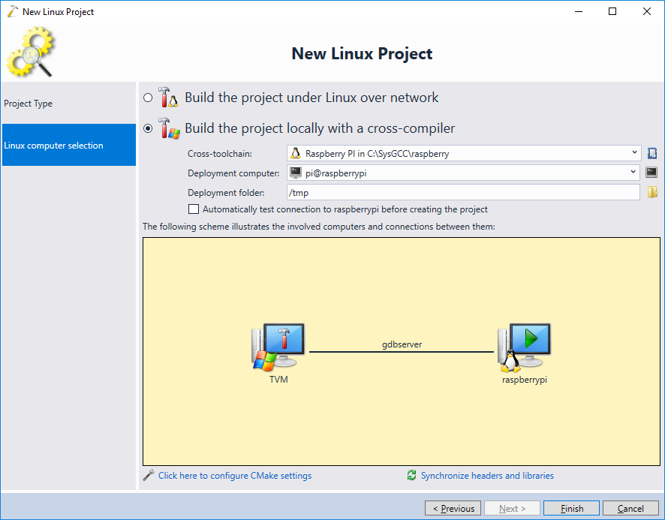Image resolution: width=665 pixels, height=520 pixels.
Task: Select Build under Linux over network radio
Action: point(148,98)
